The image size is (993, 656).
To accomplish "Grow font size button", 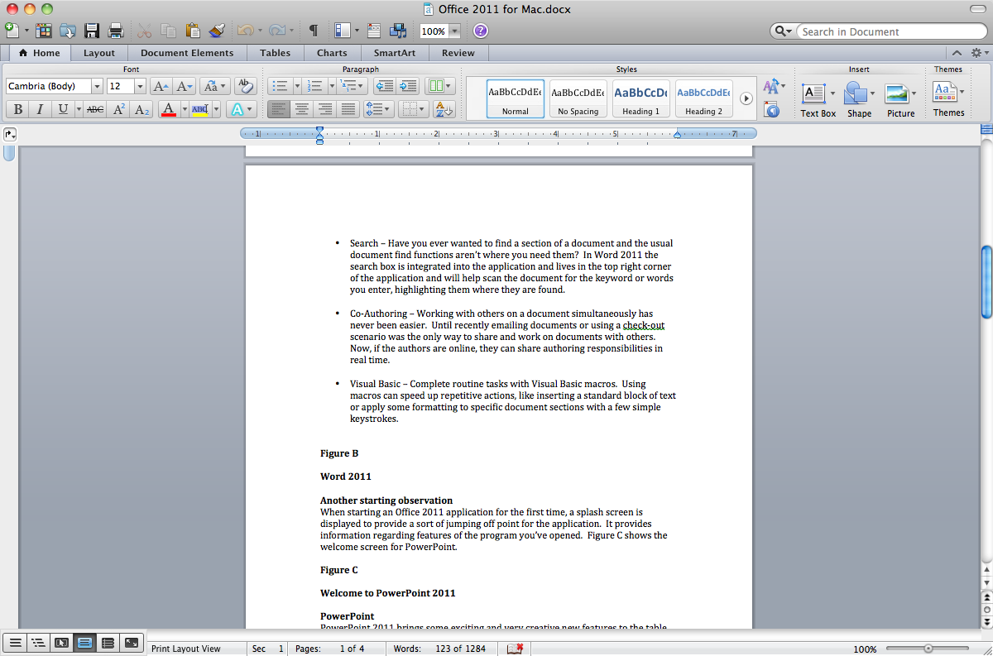I will coord(161,86).
